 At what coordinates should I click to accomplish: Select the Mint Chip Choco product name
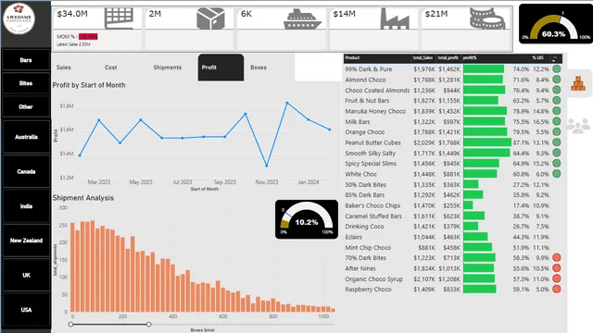368,248
